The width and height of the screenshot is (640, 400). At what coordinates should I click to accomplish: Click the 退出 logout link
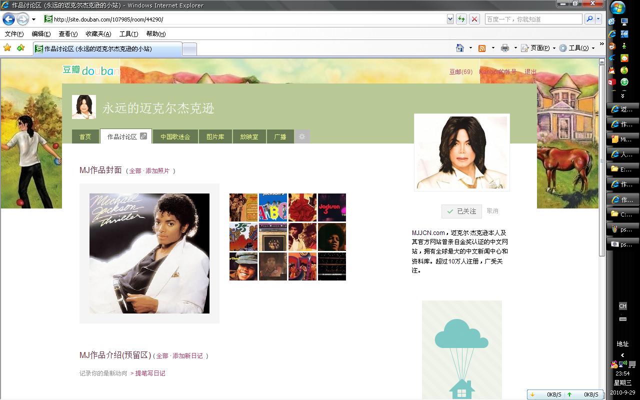coord(530,72)
